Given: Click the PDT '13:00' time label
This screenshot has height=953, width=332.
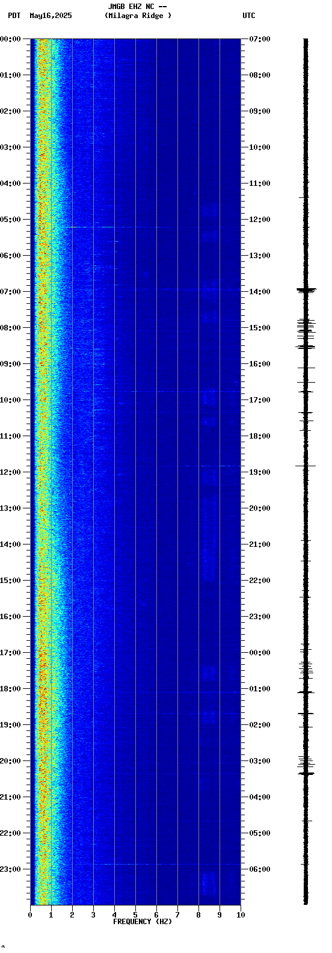Looking at the screenshot, I should coord(11,508).
